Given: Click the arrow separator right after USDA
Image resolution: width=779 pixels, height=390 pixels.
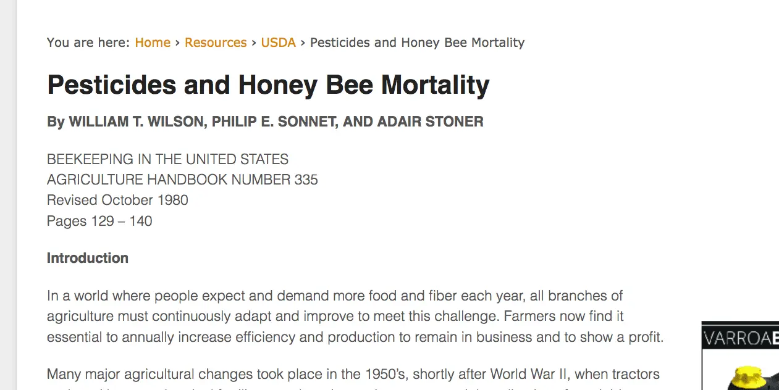Looking at the screenshot, I should [303, 43].
